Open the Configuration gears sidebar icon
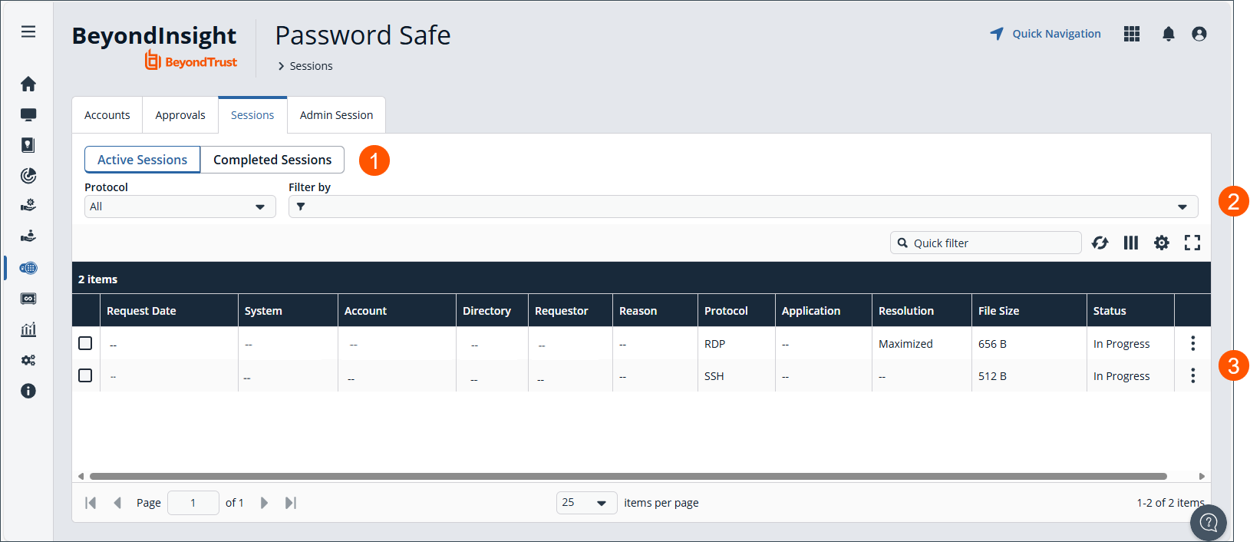The width and height of the screenshot is (1250, 542). click(28, 360)
